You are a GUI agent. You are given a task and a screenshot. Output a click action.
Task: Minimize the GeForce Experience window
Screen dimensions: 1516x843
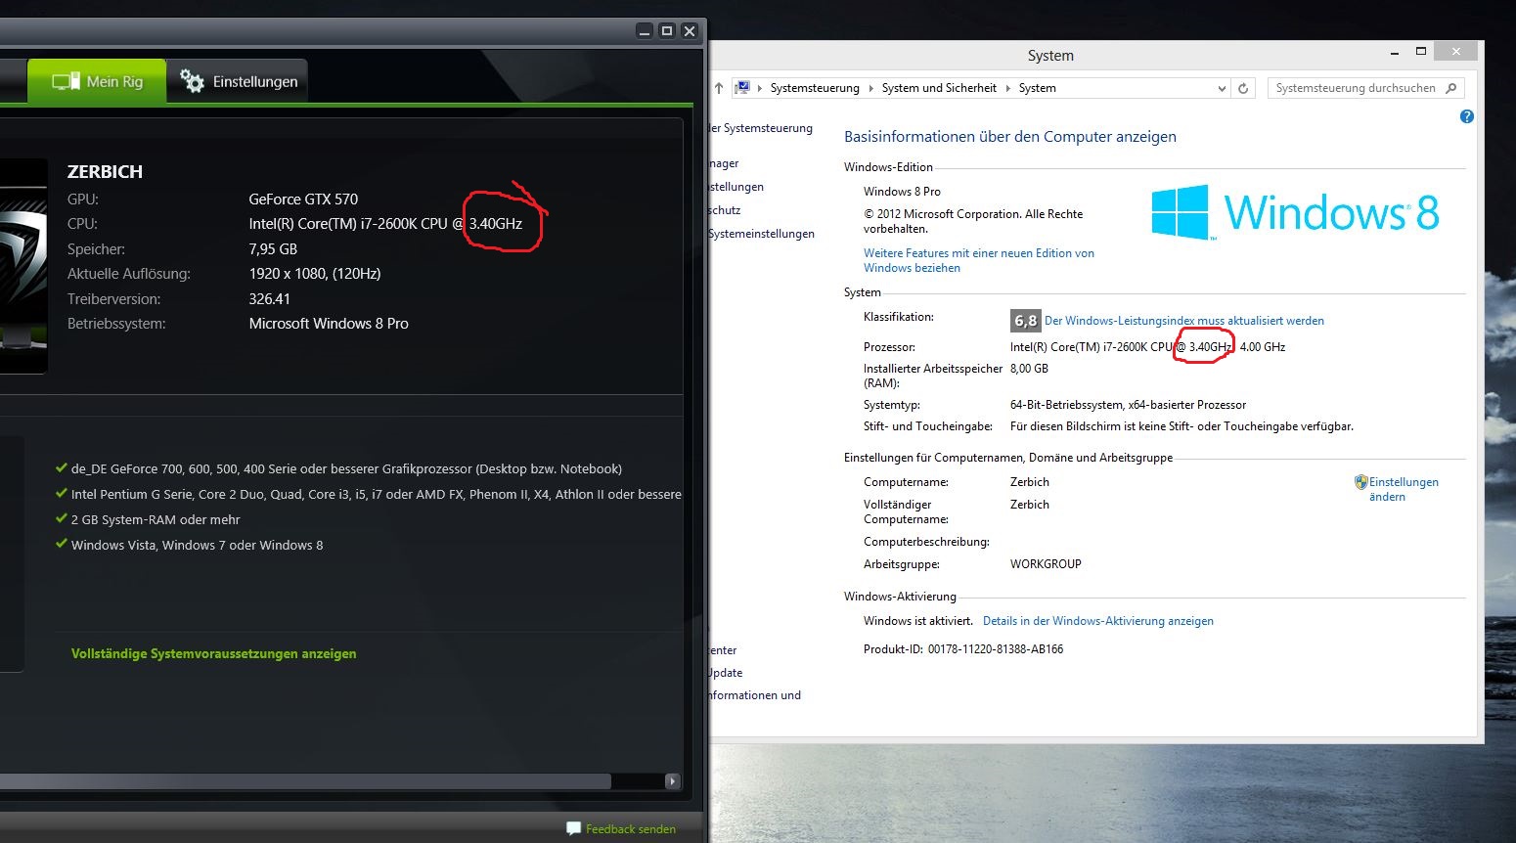[x=645, y=31]
